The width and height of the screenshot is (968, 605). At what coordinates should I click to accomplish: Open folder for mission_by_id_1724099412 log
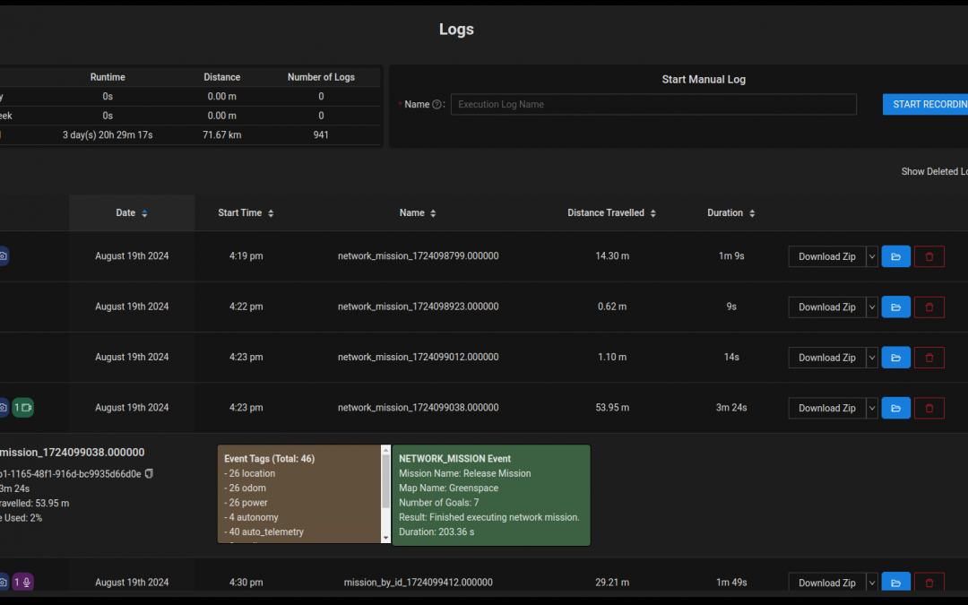tap(895, 583)
